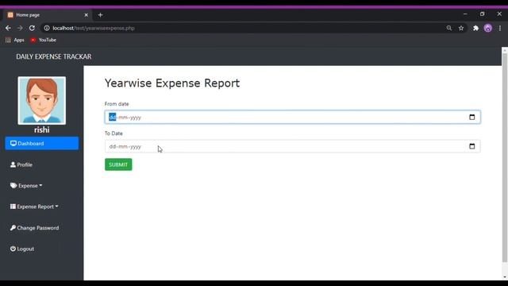The width and height of the screenshot is (508, 286).
Task: Open the Extensions puzzle icon
Action: point(475,29)
